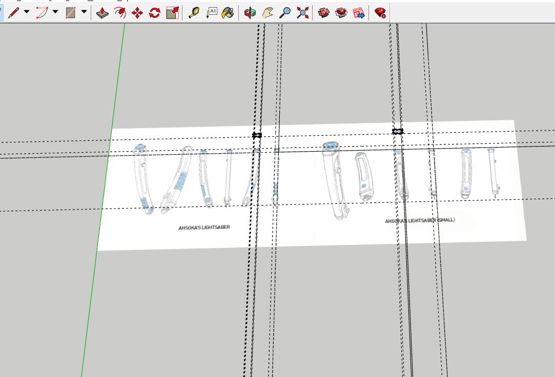This screenshot has height=377, width=555.
Task: Pick the Move tool
Action: click(137, 13)
